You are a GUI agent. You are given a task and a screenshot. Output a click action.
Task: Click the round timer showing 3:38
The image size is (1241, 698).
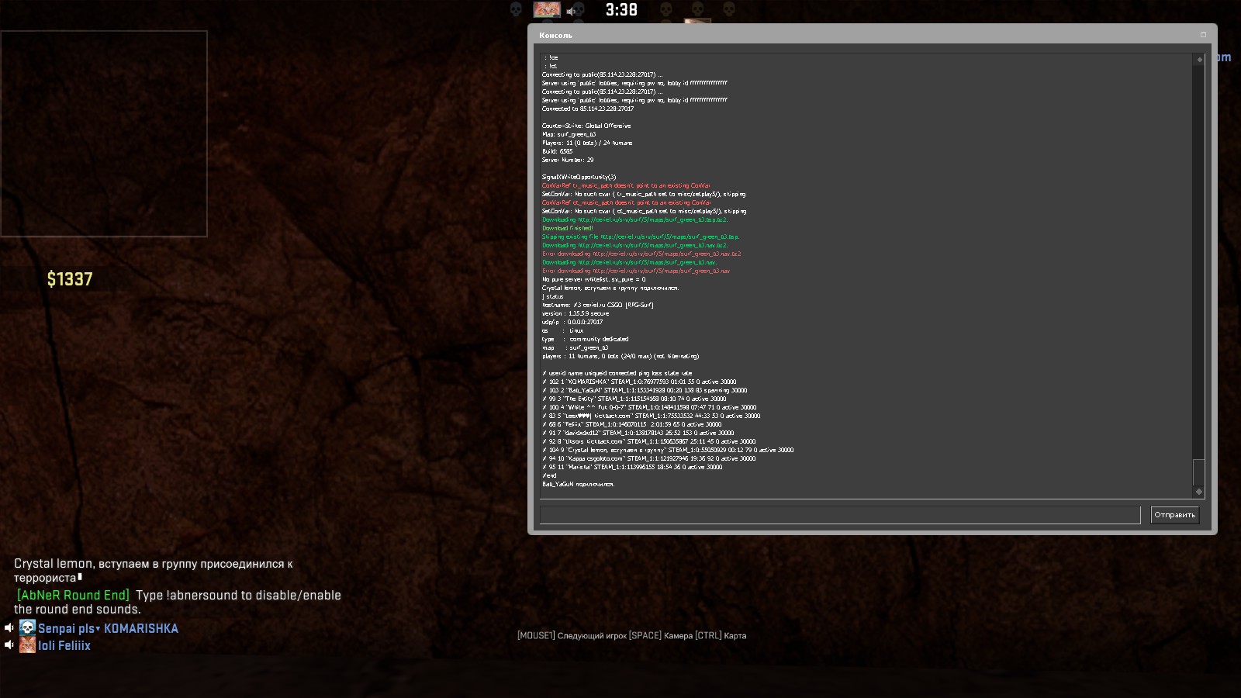pos(621,10)
